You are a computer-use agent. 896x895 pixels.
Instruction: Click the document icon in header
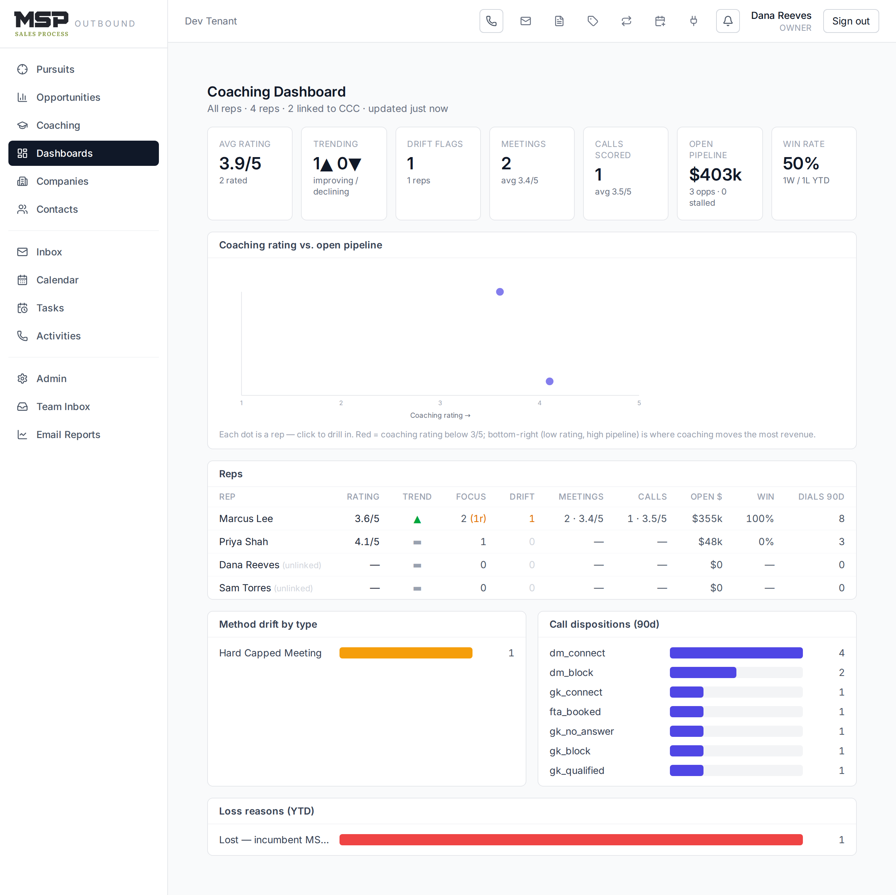[559, 21]
